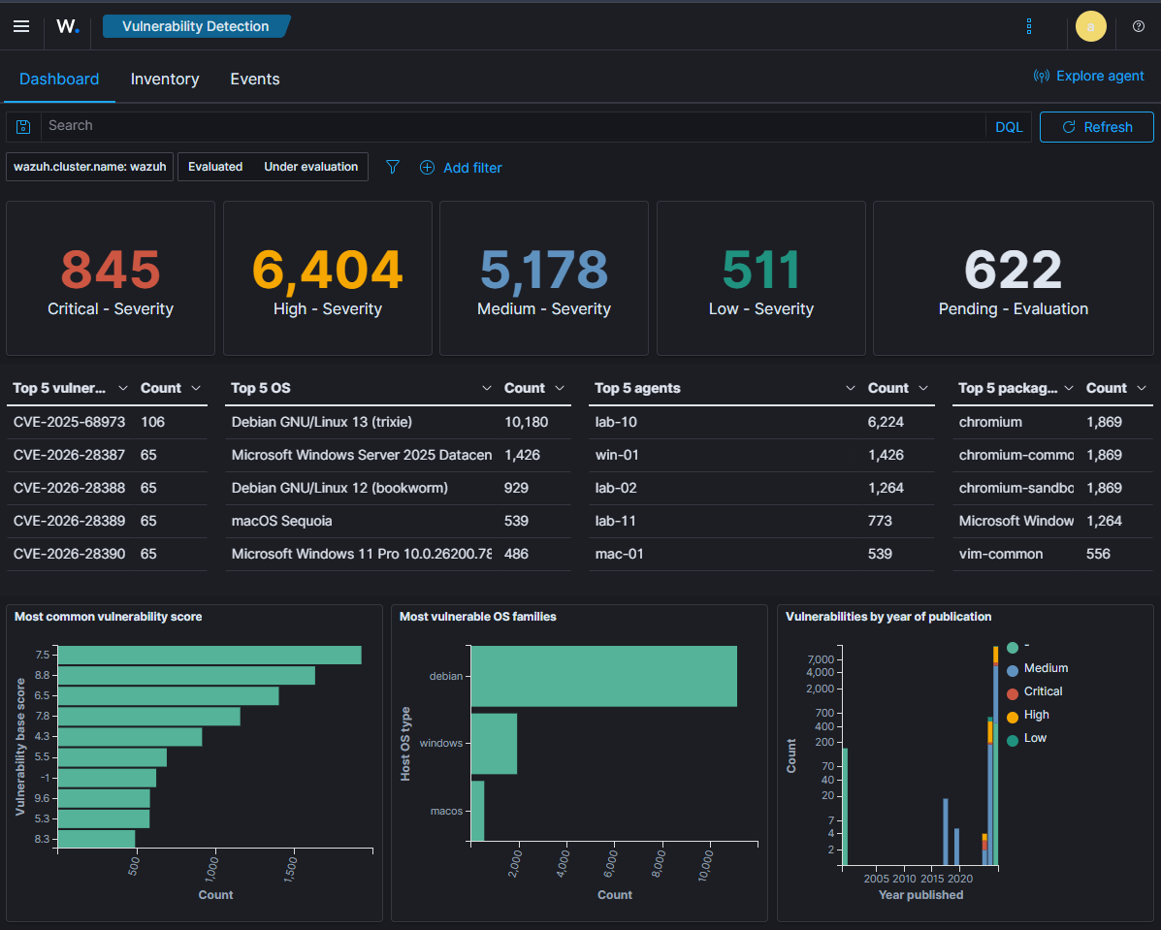The image size is (1161, 930).
Task: Click Microsoft Windows Server 2025 row
Action: tap(398, 455)
